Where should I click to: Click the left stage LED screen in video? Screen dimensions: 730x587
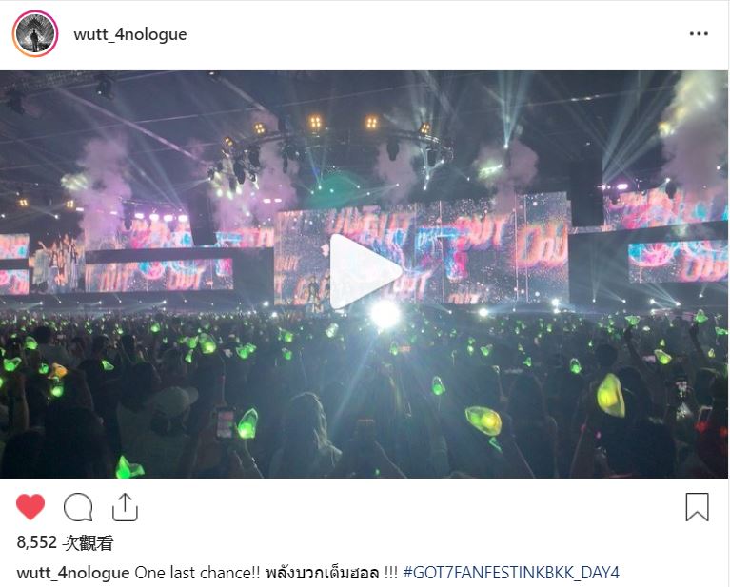(x=158, y=275)
